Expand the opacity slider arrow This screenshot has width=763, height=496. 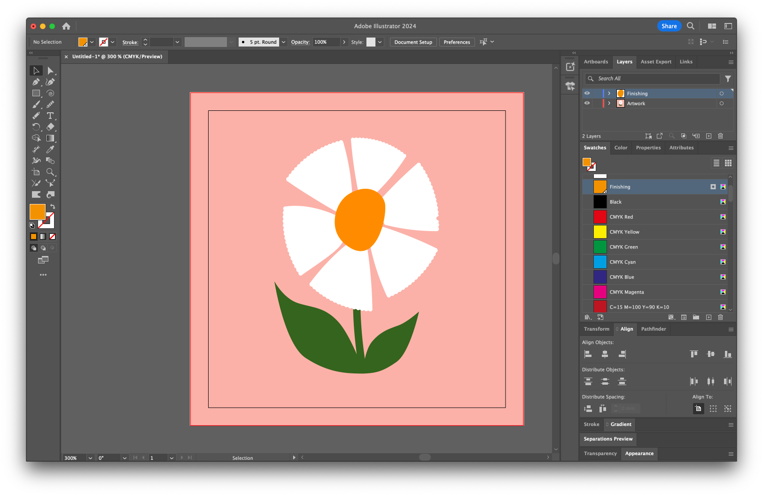pos(344,42)
